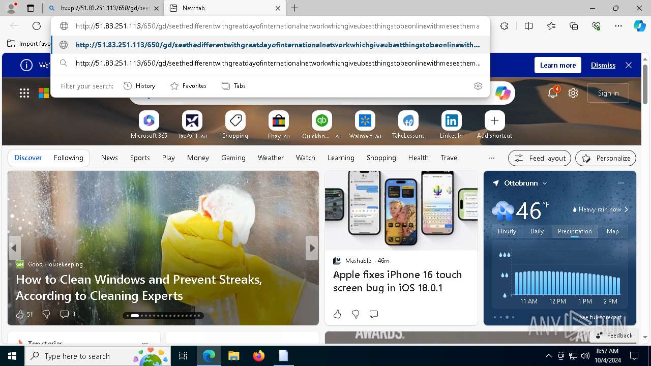Screen dimensions: 651x366
Task: Open the Collections icon in toolbar
Action: click(x=574, y=26)
